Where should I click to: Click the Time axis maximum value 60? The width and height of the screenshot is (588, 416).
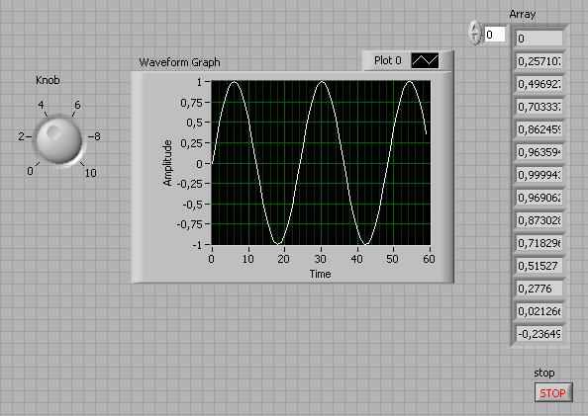[429, 259]
